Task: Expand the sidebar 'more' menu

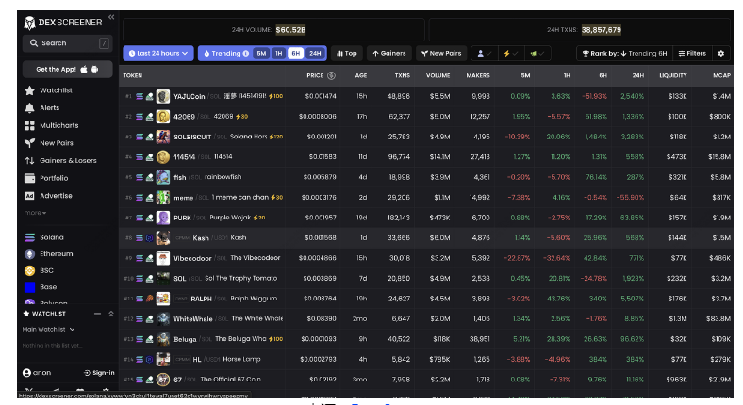Action: tap(35, 213)
